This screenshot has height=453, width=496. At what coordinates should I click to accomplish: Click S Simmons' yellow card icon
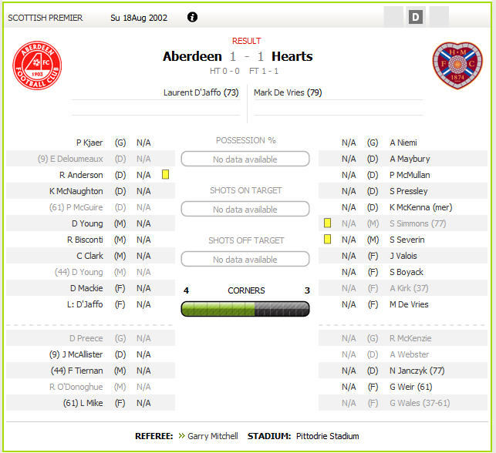coord(327,223)
